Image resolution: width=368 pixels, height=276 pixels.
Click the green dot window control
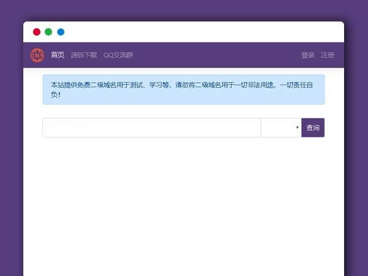pos(48,32)
